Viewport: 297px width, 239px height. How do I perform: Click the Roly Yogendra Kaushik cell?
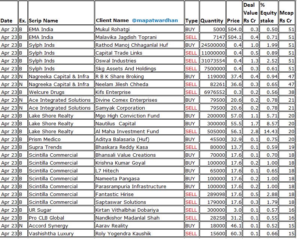coord(139,233)
